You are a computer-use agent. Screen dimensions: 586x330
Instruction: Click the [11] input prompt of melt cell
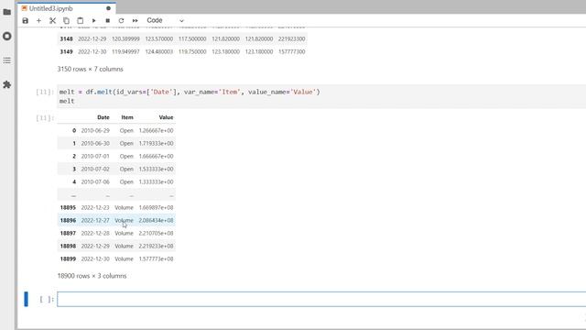45,92
